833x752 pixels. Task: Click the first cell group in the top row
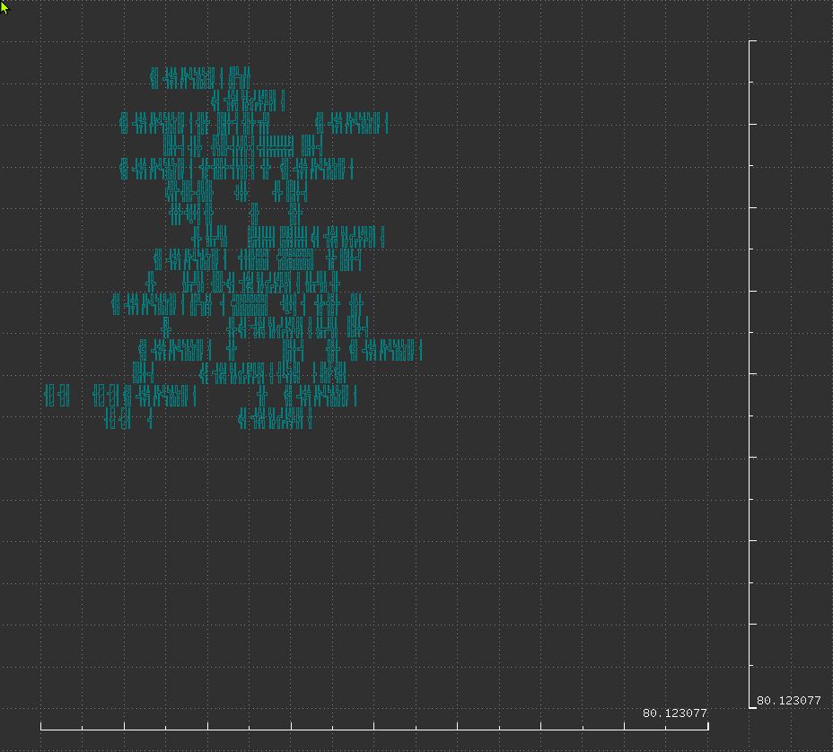coord(155,79)
